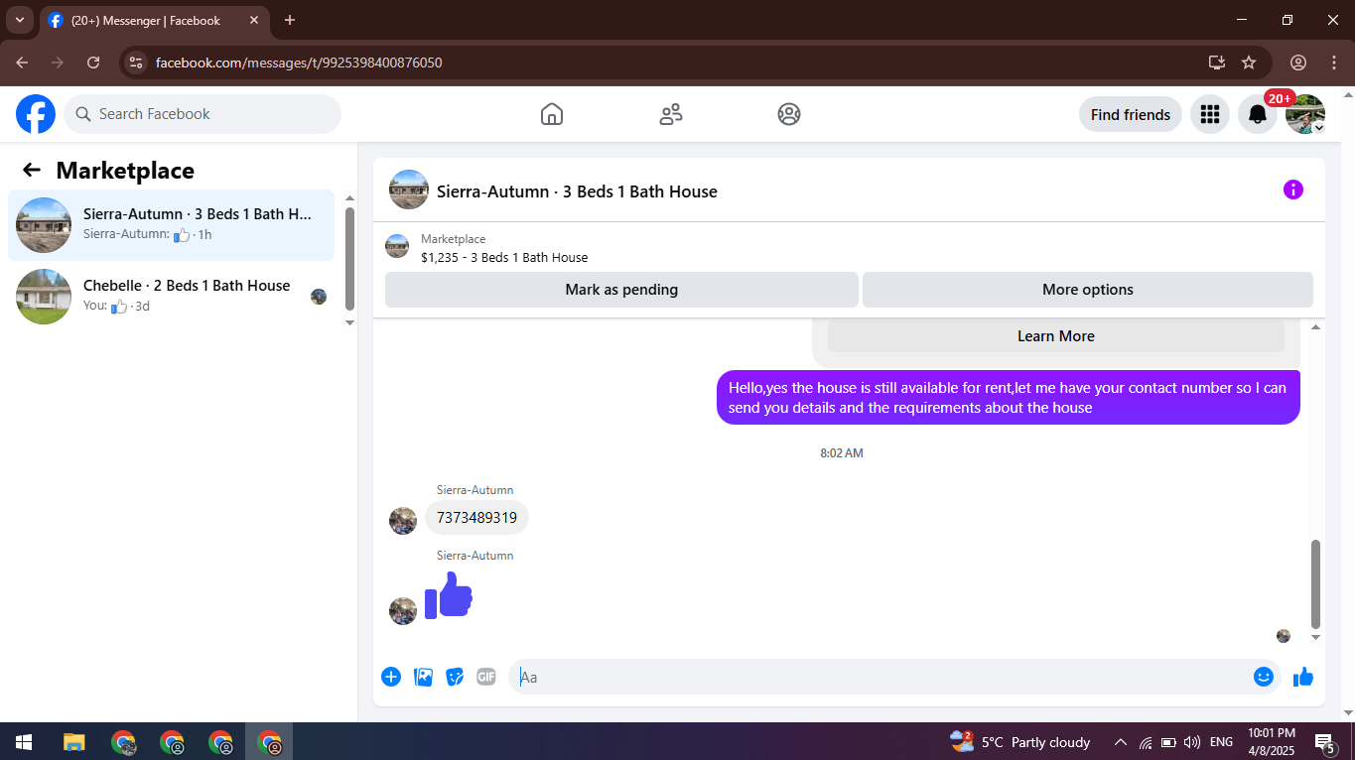The height and width of the screenshot is (760, 1355).
Task: Open conversation information purple icon
Action: point(1292,190)
